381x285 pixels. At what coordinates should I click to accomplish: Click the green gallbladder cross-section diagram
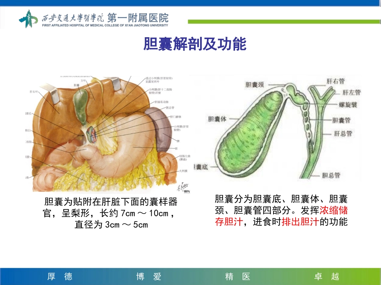click(x=277, y=128)
